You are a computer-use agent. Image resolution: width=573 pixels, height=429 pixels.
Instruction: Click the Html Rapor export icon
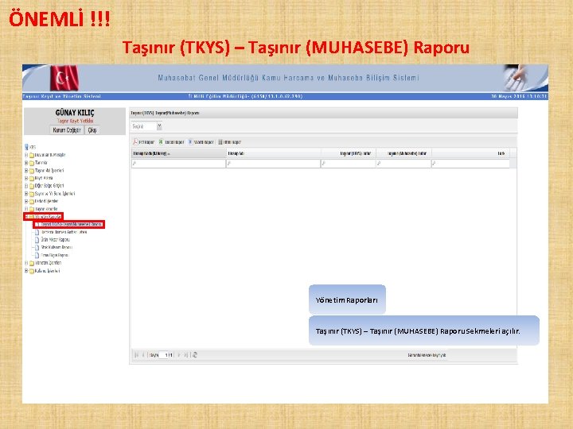coord(220,142)
